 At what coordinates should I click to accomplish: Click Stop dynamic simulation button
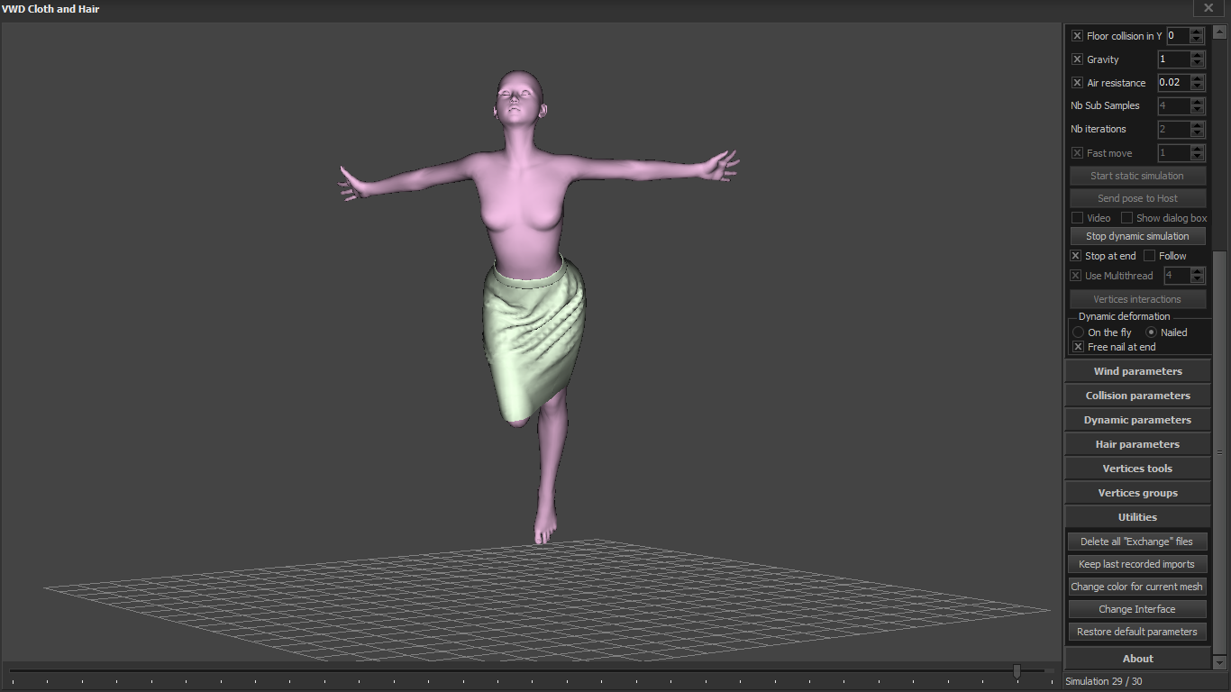click(x=1137, y=236)
